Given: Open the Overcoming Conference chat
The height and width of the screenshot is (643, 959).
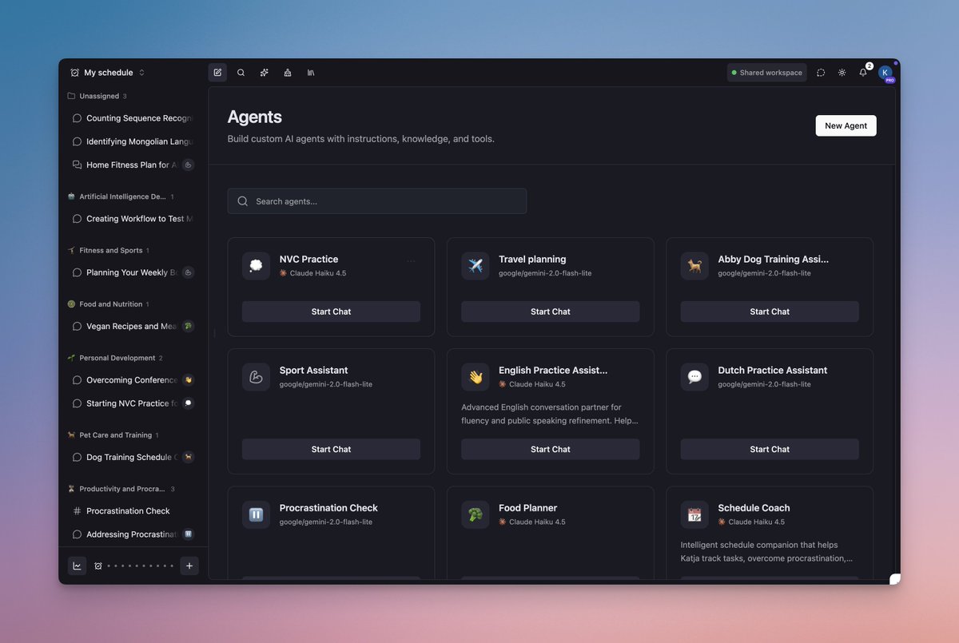Looking at the screenshot, I should pyautogui.click(x=133, y=380).
